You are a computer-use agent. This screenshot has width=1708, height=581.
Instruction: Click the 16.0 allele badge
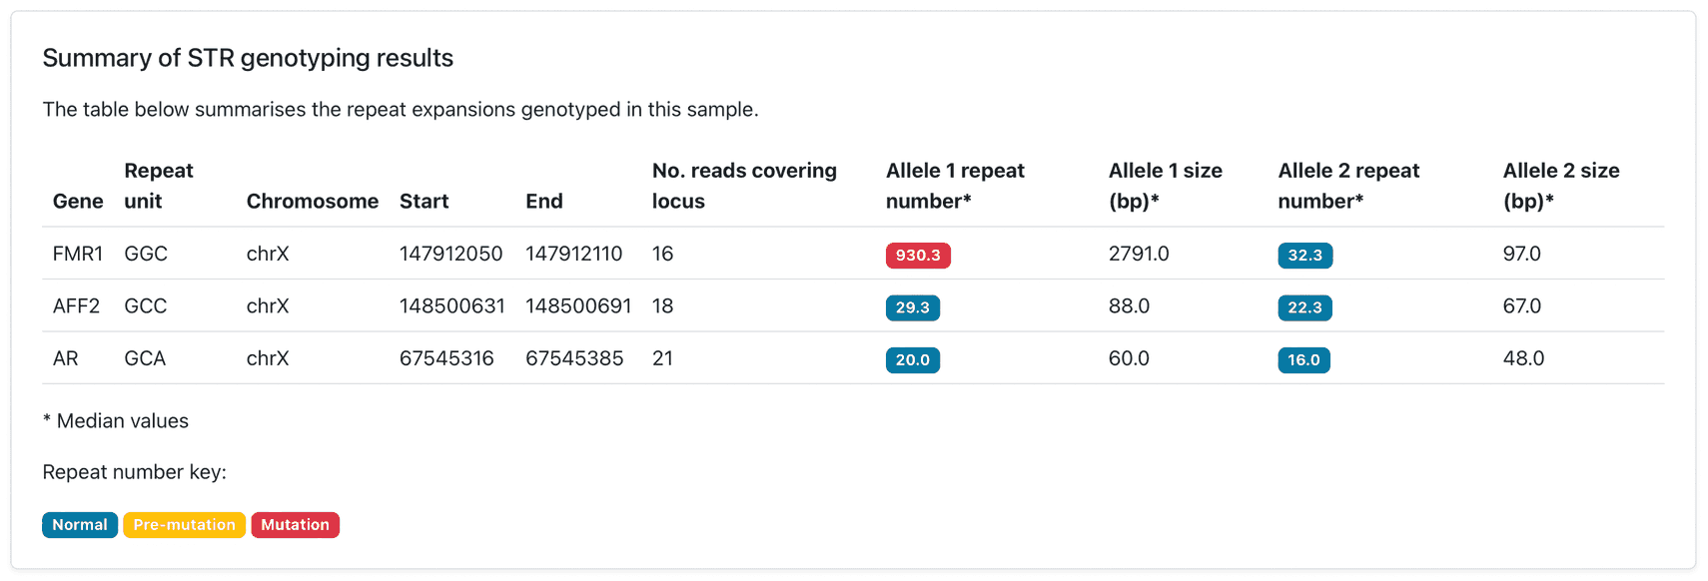[x=1303, y=360]
